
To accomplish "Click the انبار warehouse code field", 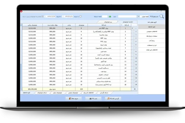I will coord(105,17).
